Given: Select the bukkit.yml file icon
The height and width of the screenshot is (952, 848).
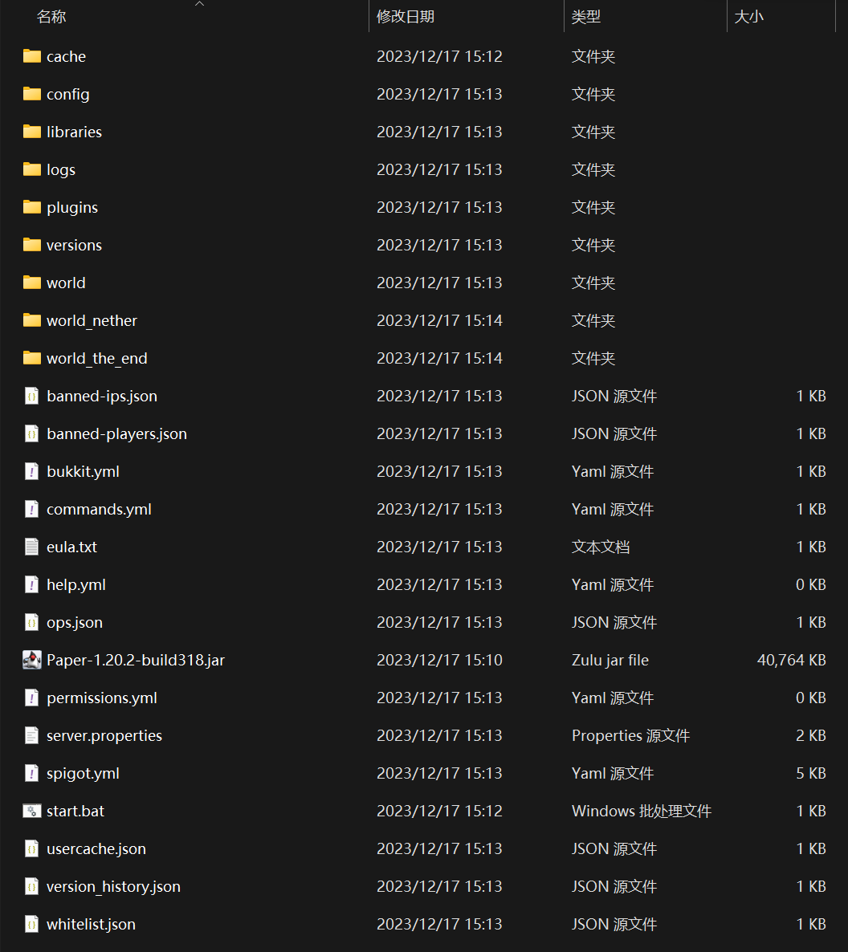Looking at the screenshot, I should (x=31, y=471).
